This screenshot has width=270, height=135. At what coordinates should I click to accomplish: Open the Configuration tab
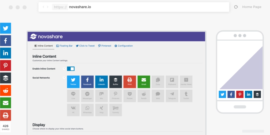(124, 46)
